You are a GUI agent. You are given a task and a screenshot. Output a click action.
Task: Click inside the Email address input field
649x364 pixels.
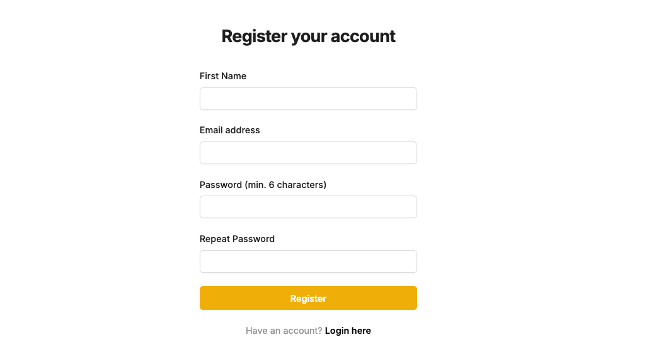click(x=308, y=153)
